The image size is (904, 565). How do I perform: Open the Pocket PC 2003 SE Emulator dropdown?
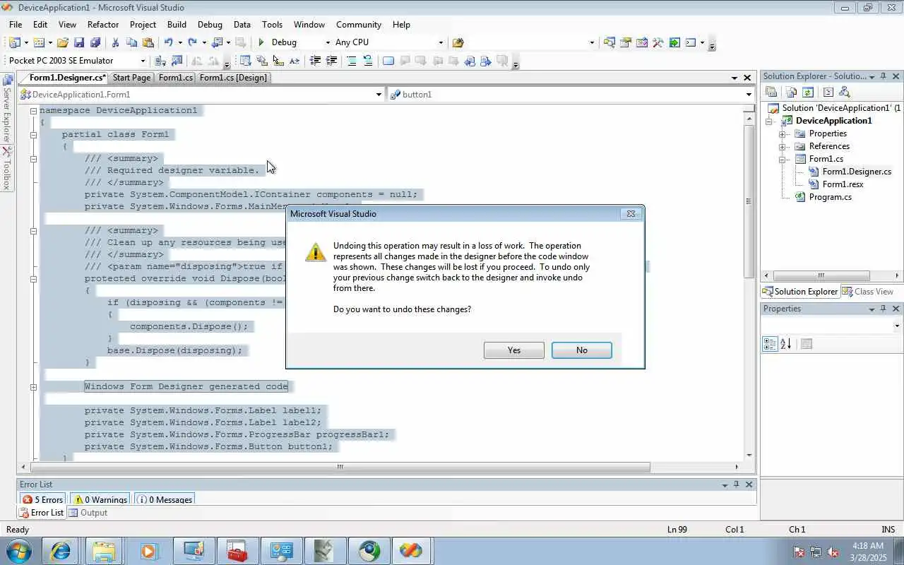142,61
